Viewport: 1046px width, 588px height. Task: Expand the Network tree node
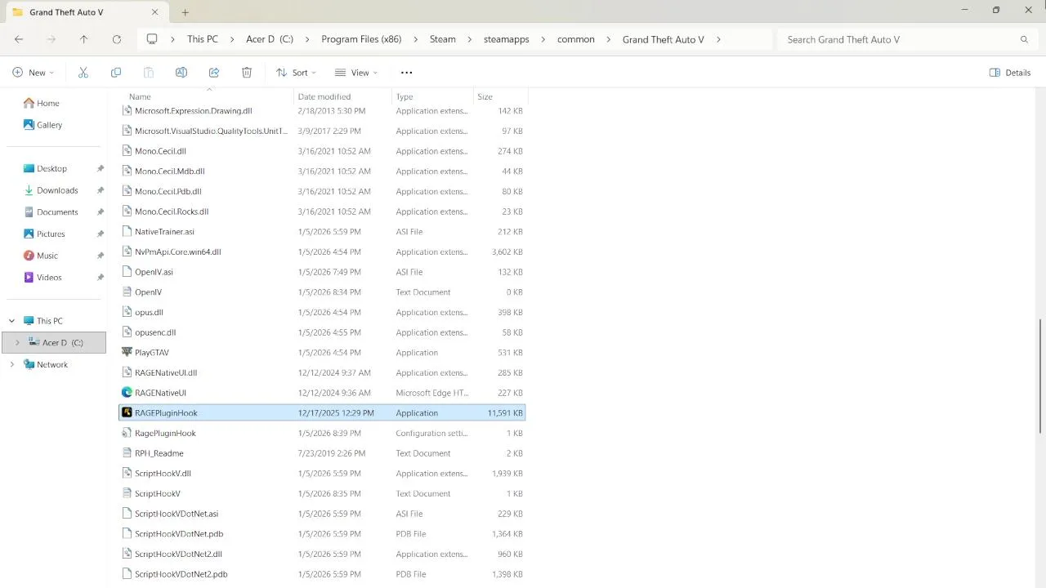(x=11, y=364)
